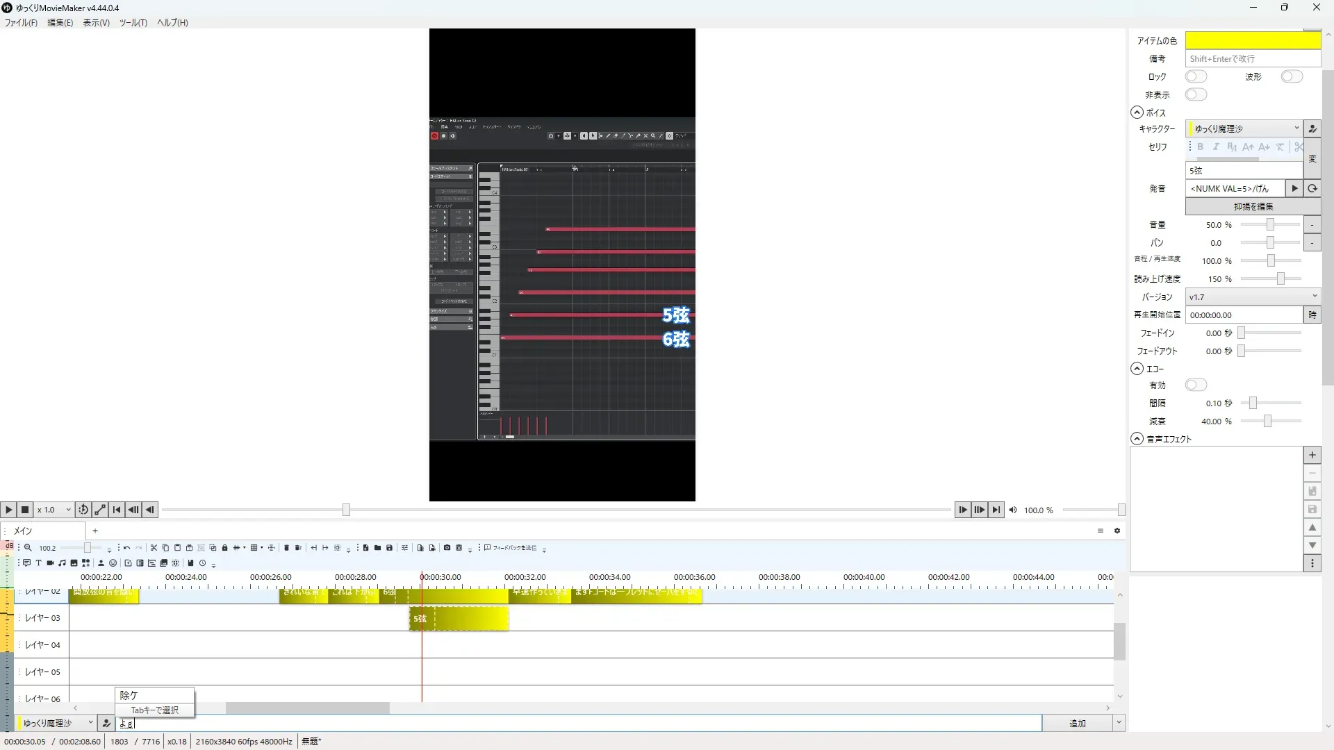Open the バージョン v1.7 dropdown

[1252, 297]
